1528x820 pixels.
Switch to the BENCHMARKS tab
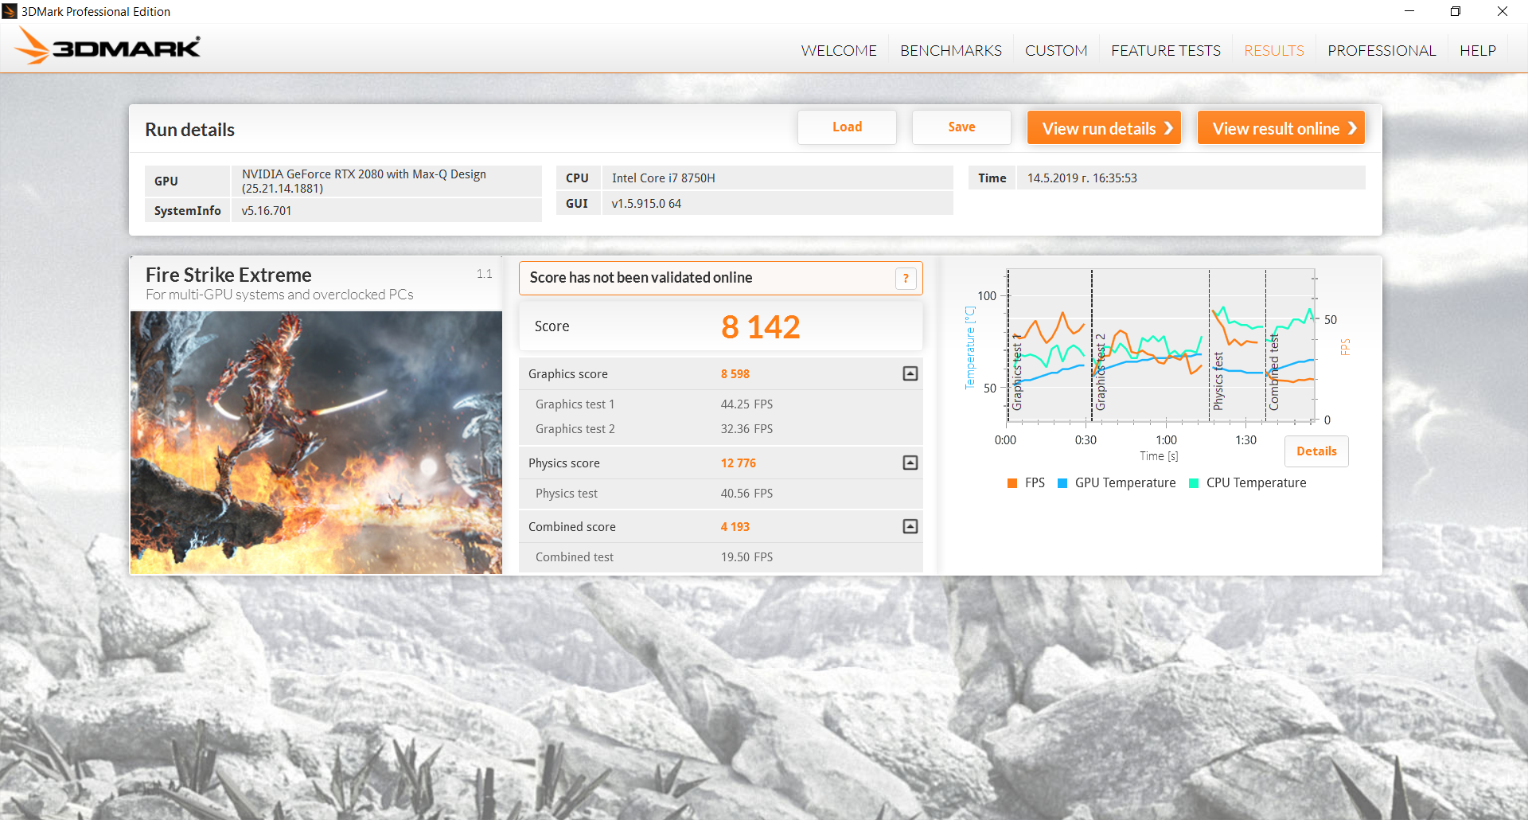pyautogui.click(x=951, y=50)
